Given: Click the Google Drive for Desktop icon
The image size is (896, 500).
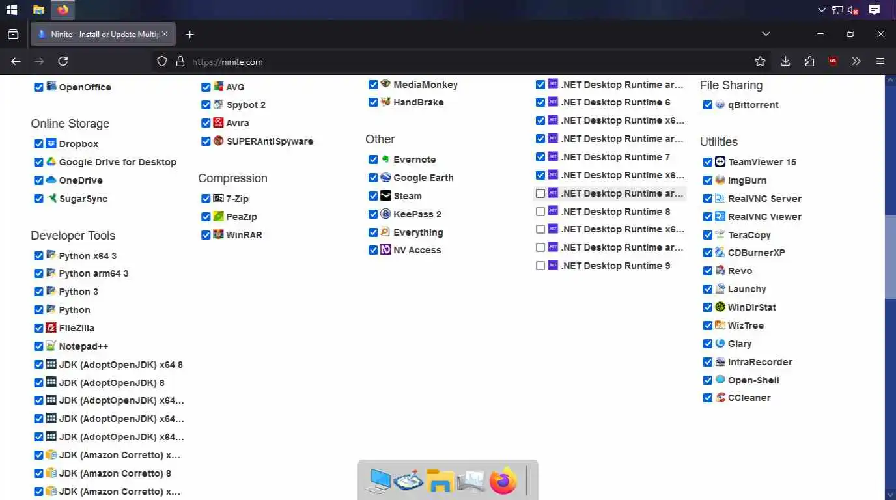Looking at the screenshot, I should tap(51, 161).
